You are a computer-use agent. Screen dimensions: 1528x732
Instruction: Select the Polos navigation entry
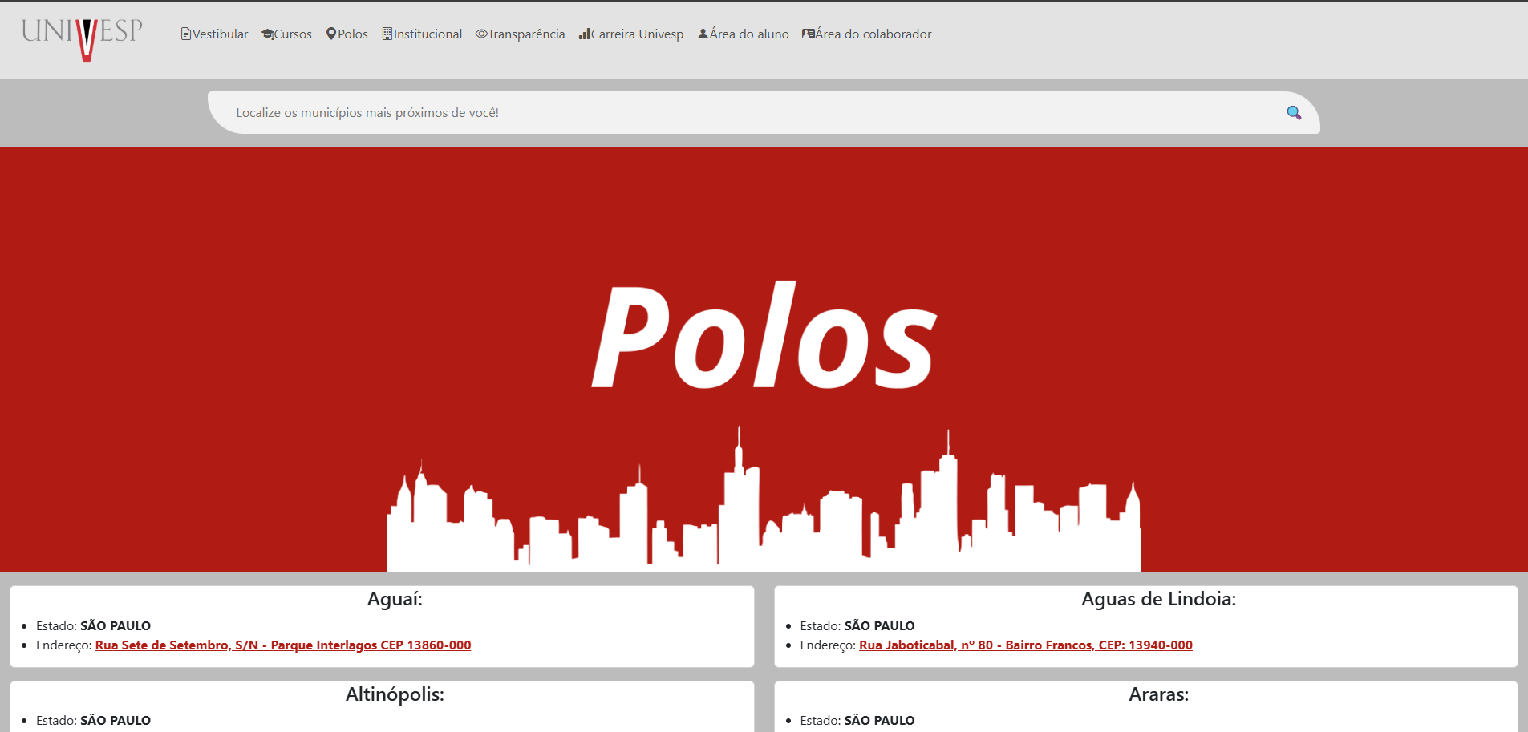click(x=353, y=34)
